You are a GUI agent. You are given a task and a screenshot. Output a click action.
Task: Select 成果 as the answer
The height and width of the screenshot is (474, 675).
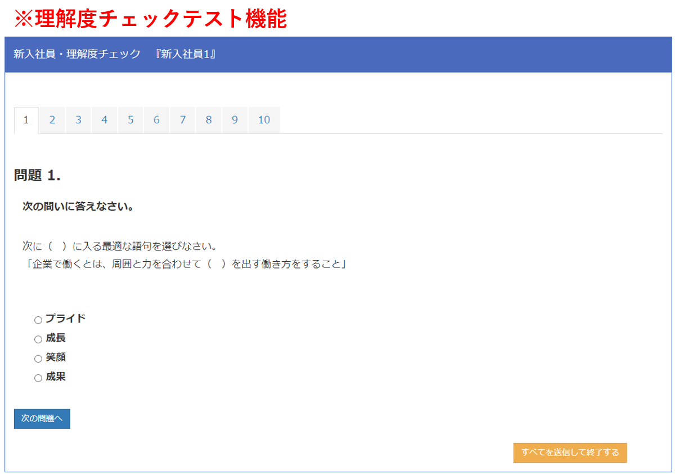(38, 378)
